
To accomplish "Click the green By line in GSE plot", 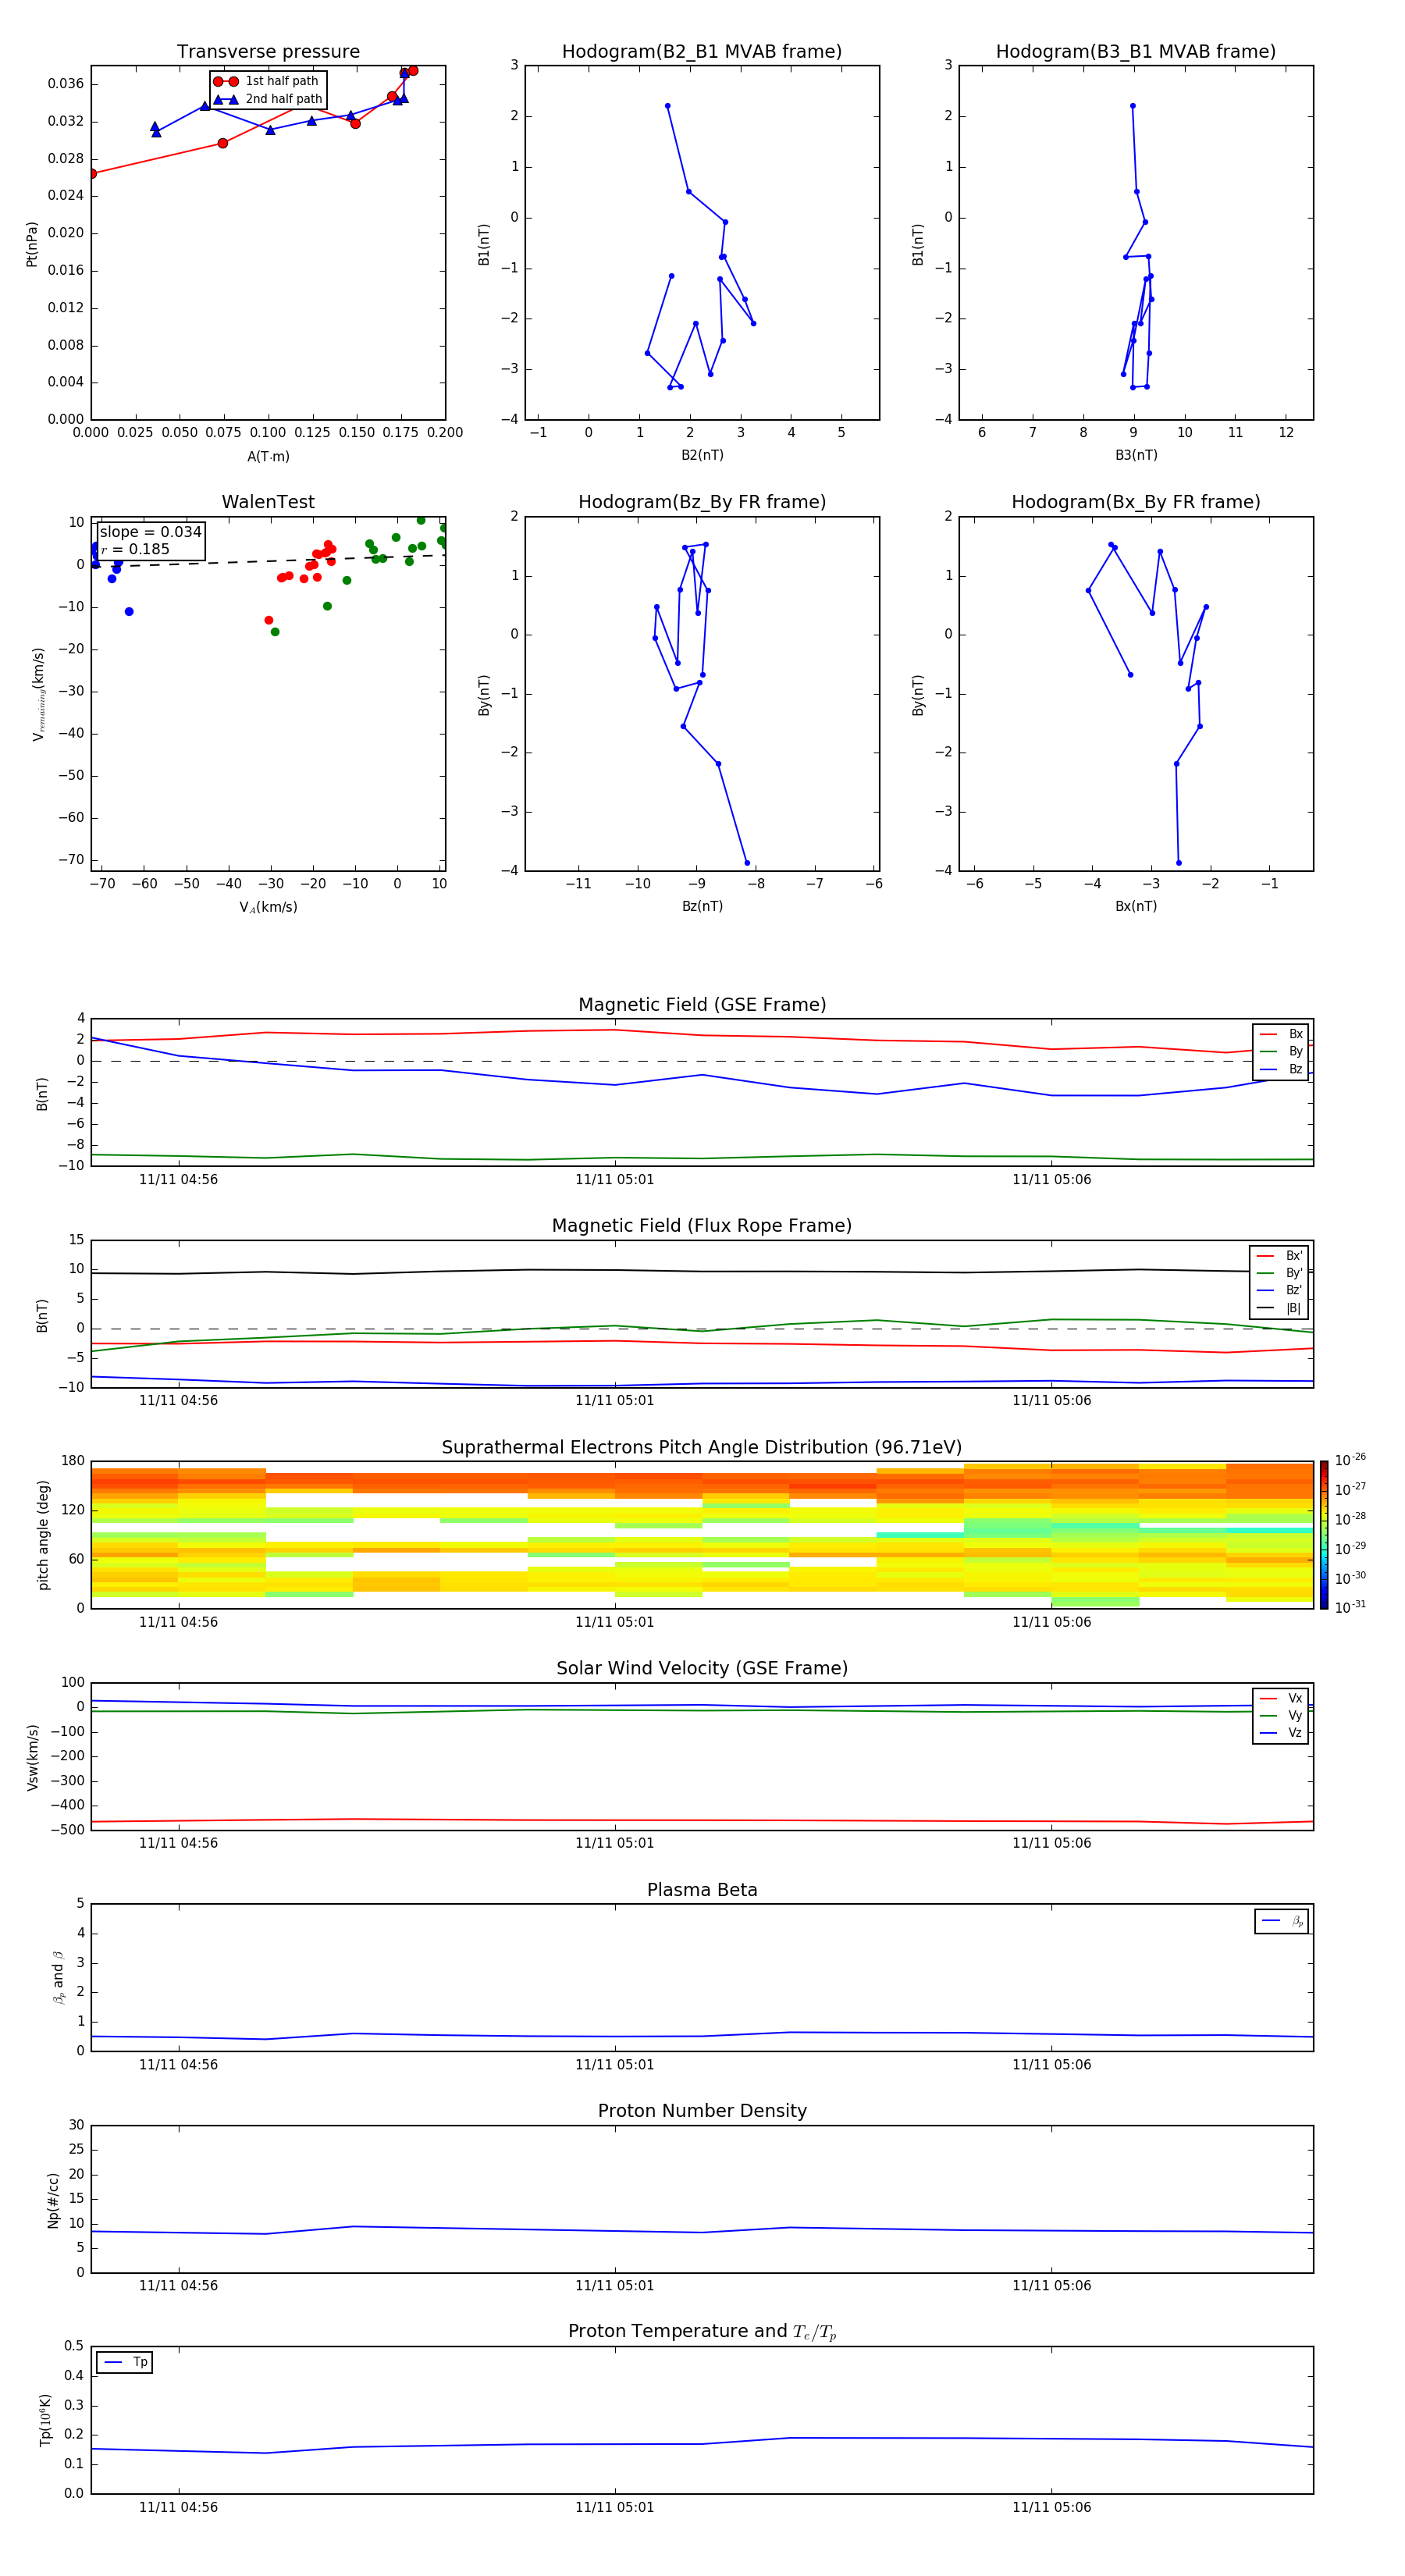I will click(702, 1158).
